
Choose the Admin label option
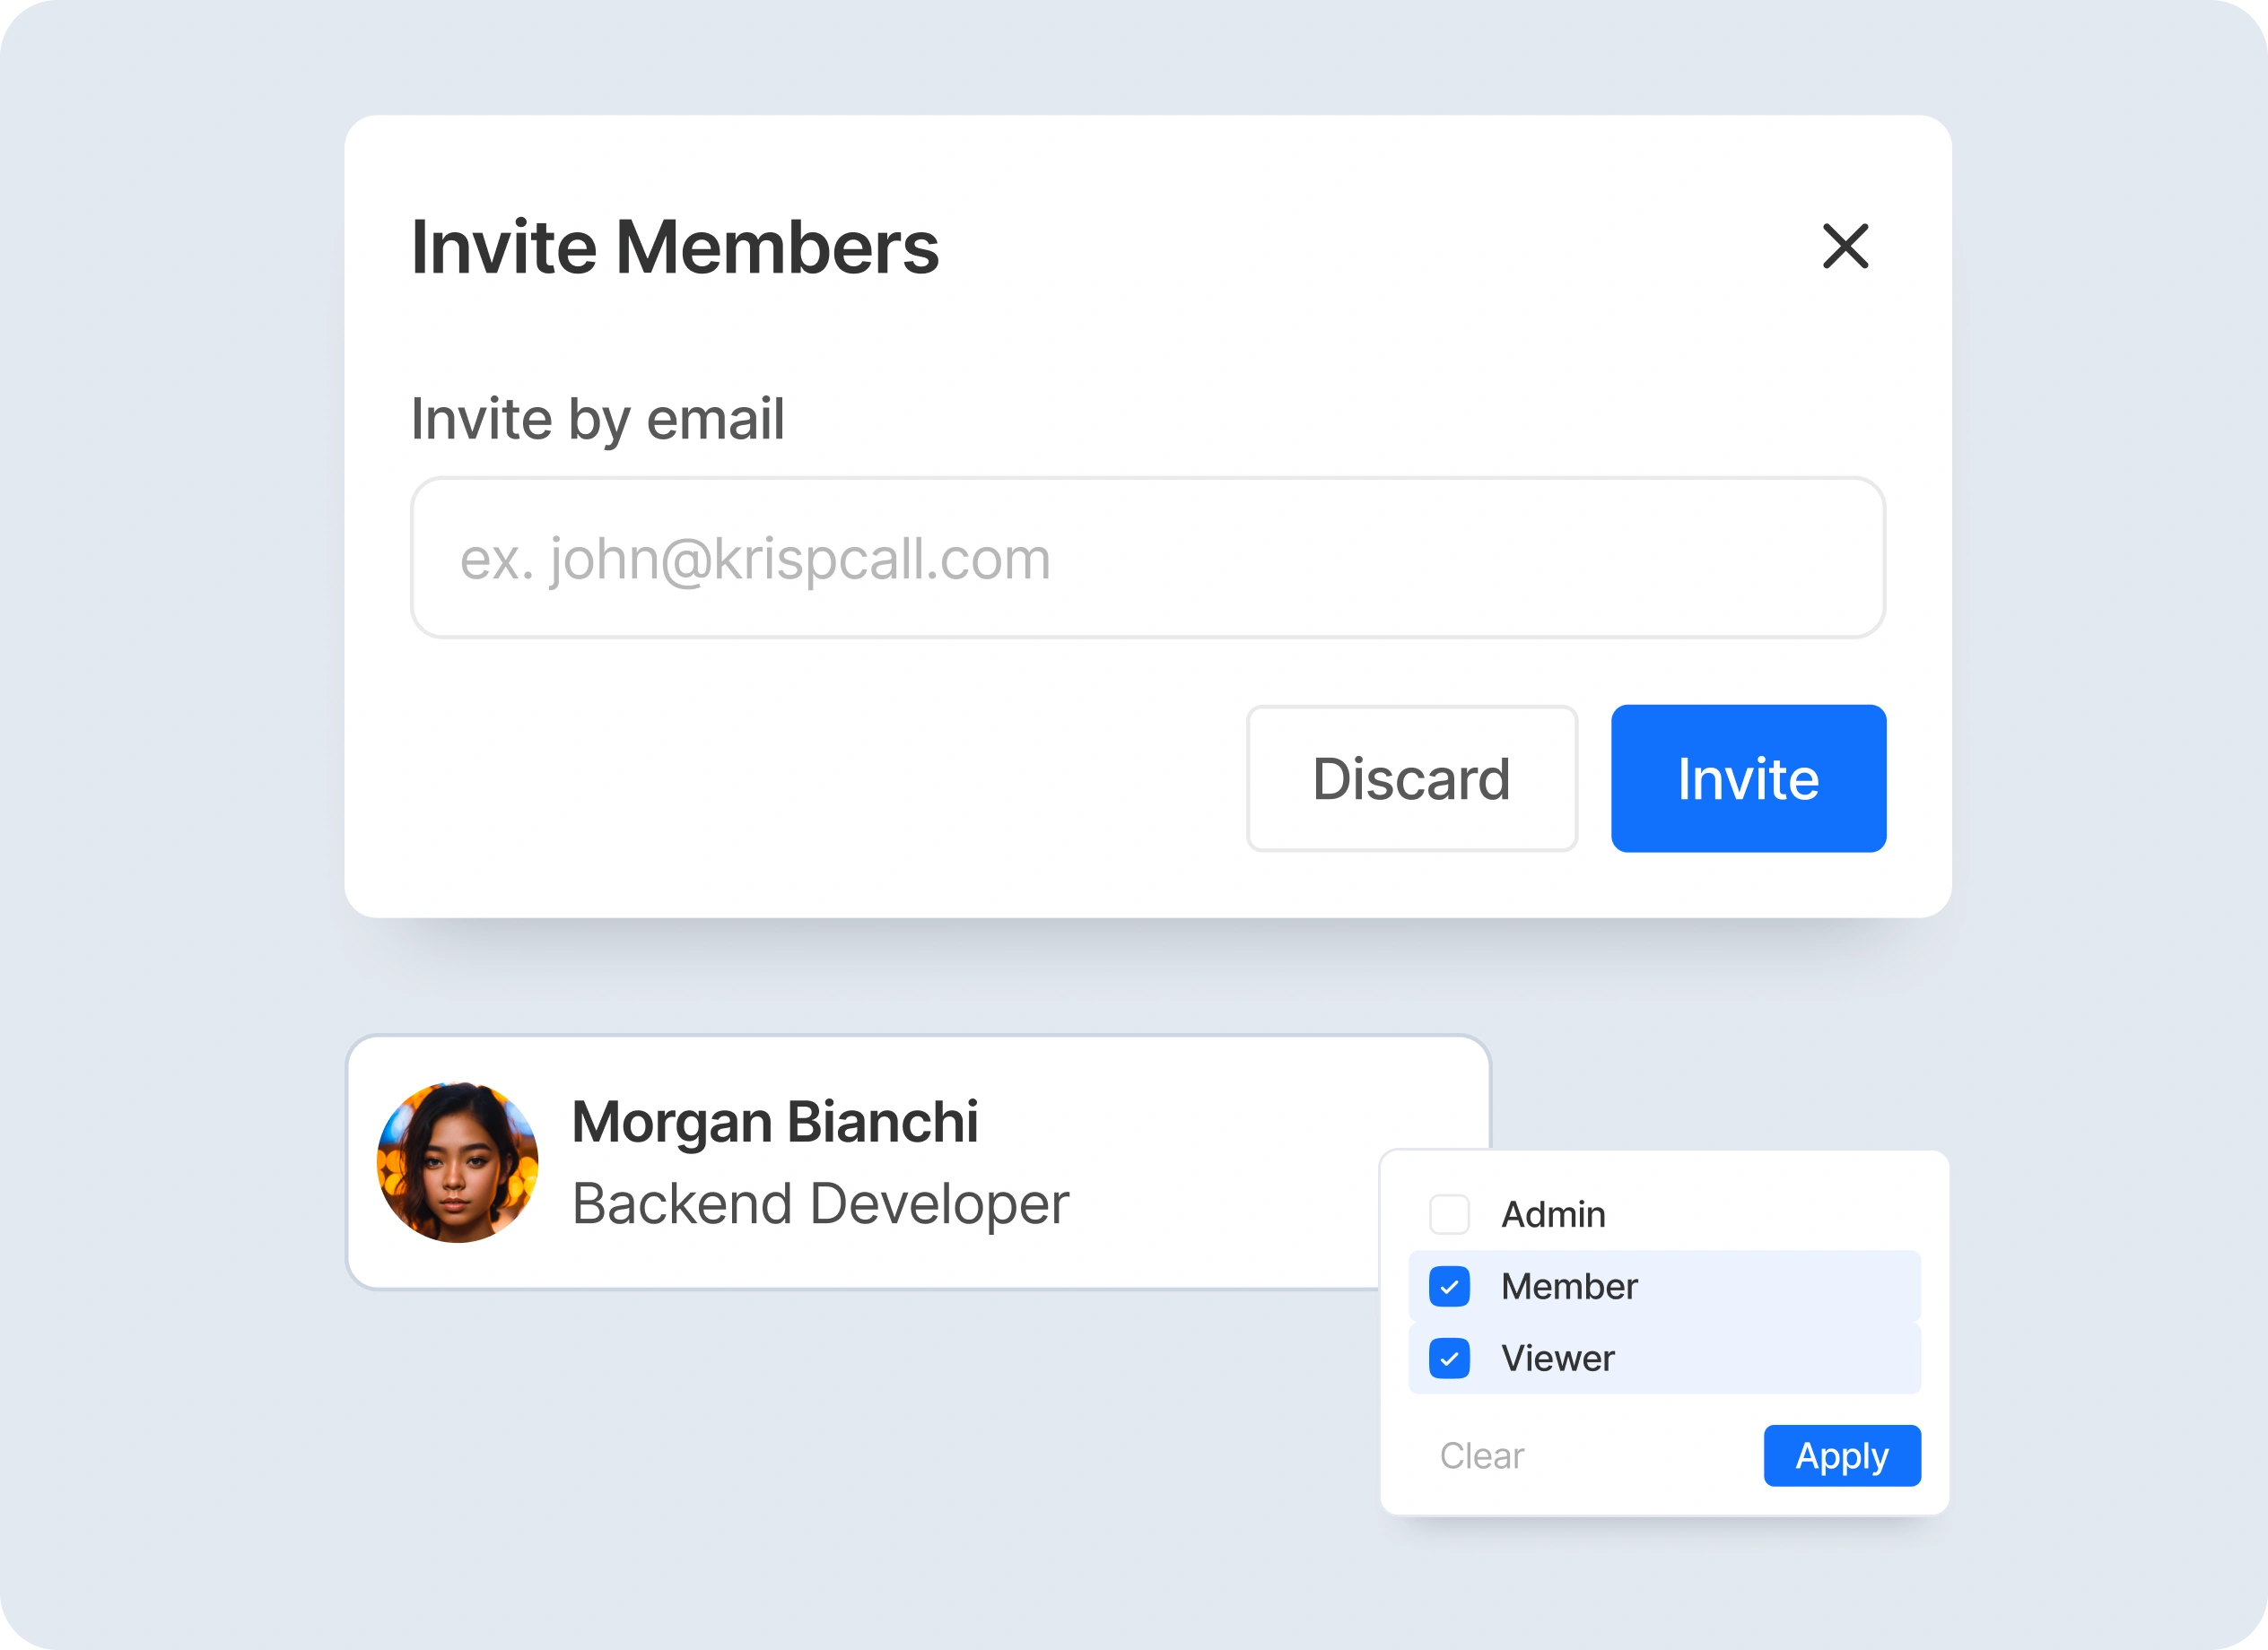point(1553,1214)
